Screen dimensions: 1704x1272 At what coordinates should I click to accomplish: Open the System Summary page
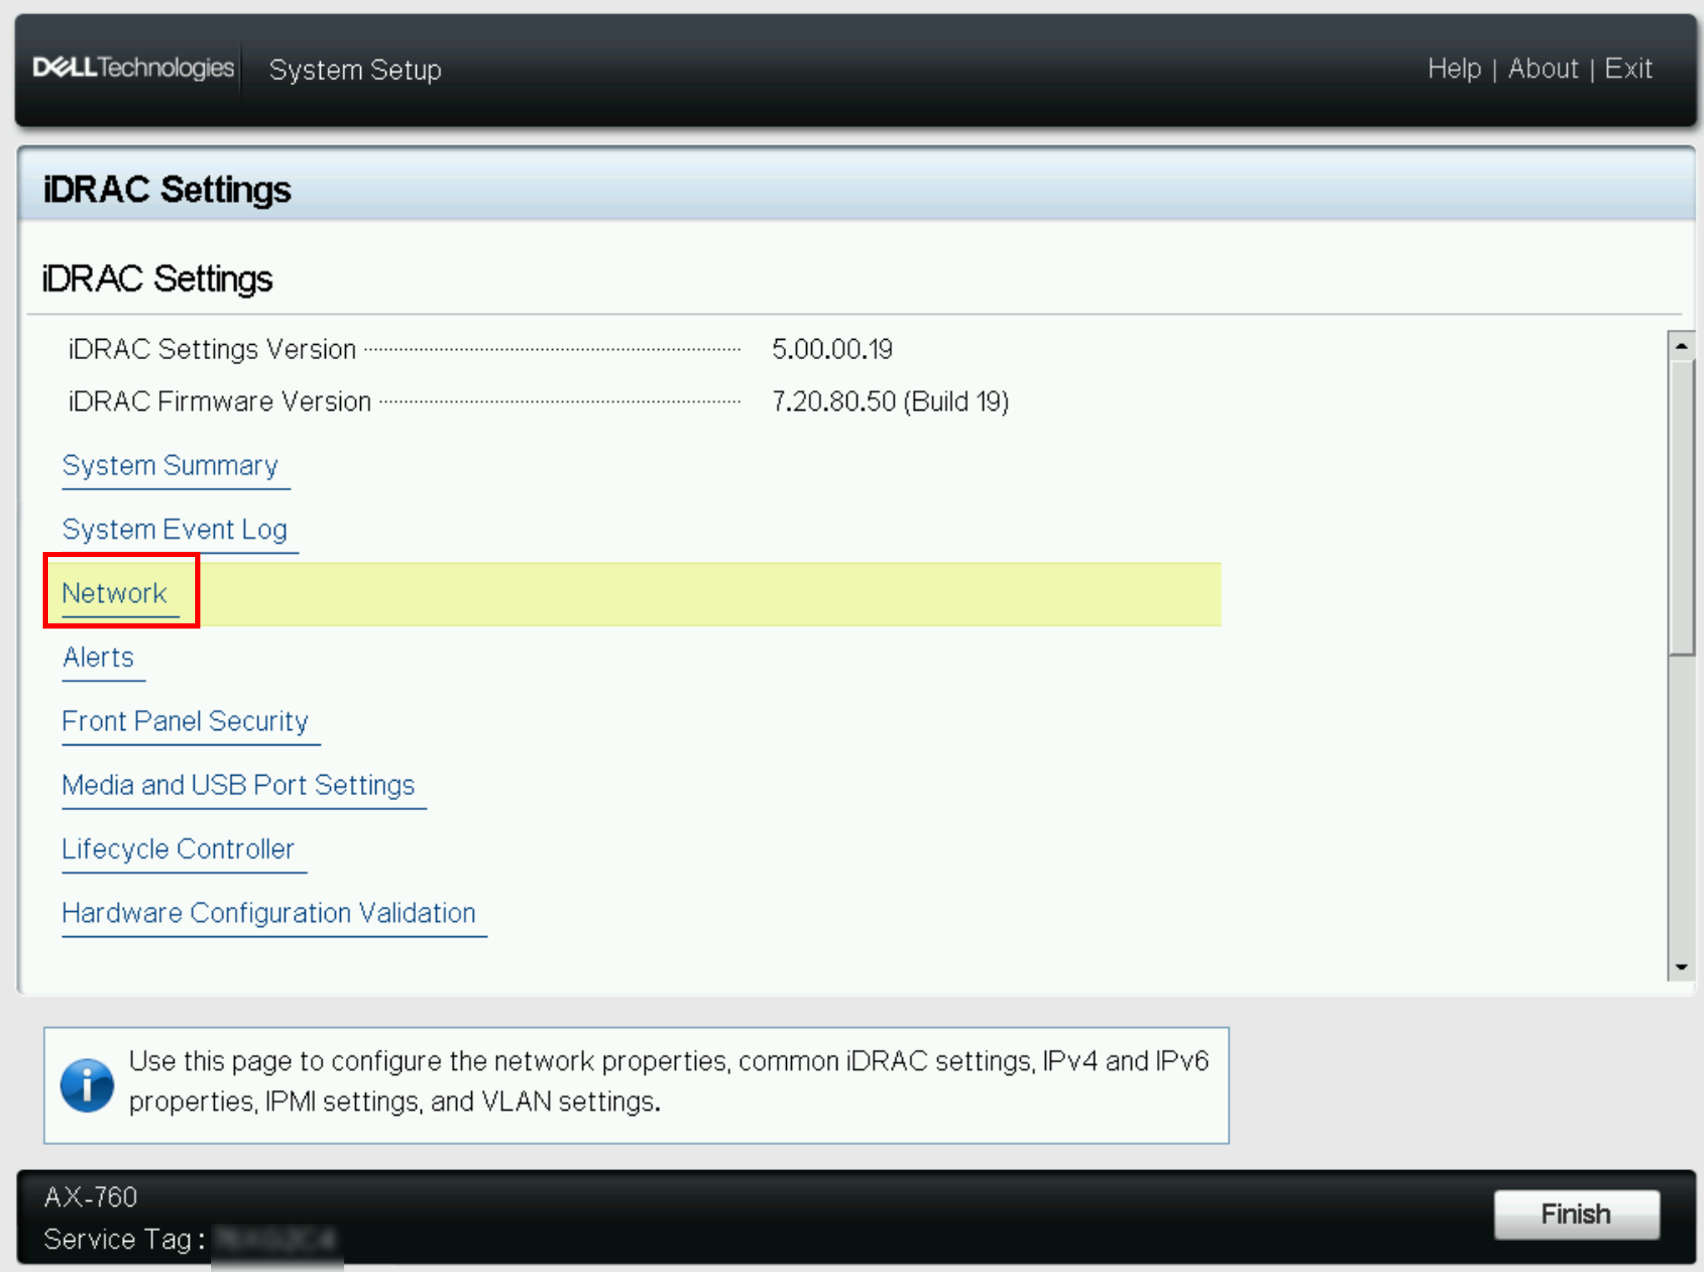pyautogui.click(x=170, y=466)
